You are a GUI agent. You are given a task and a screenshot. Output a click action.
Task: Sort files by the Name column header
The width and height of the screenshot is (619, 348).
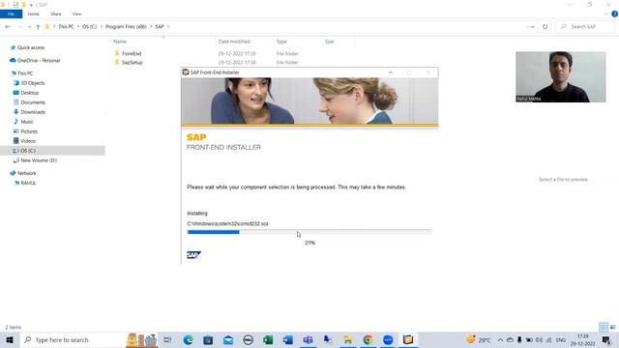pos(120,42)
